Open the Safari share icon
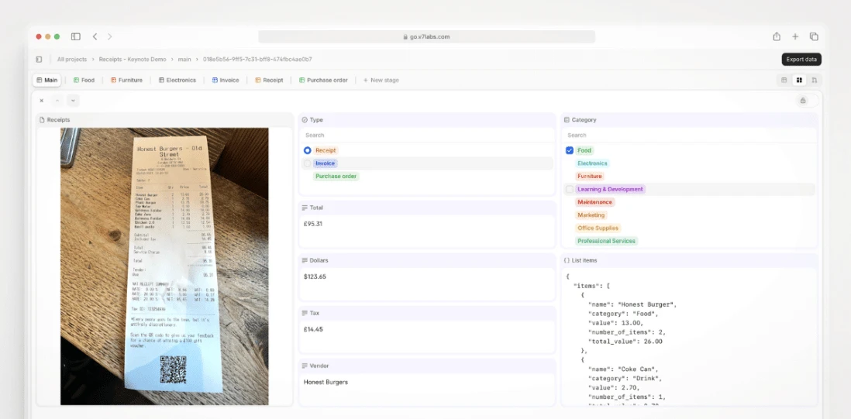The height and width of the screenshot is (419, 851). [777, 36]
